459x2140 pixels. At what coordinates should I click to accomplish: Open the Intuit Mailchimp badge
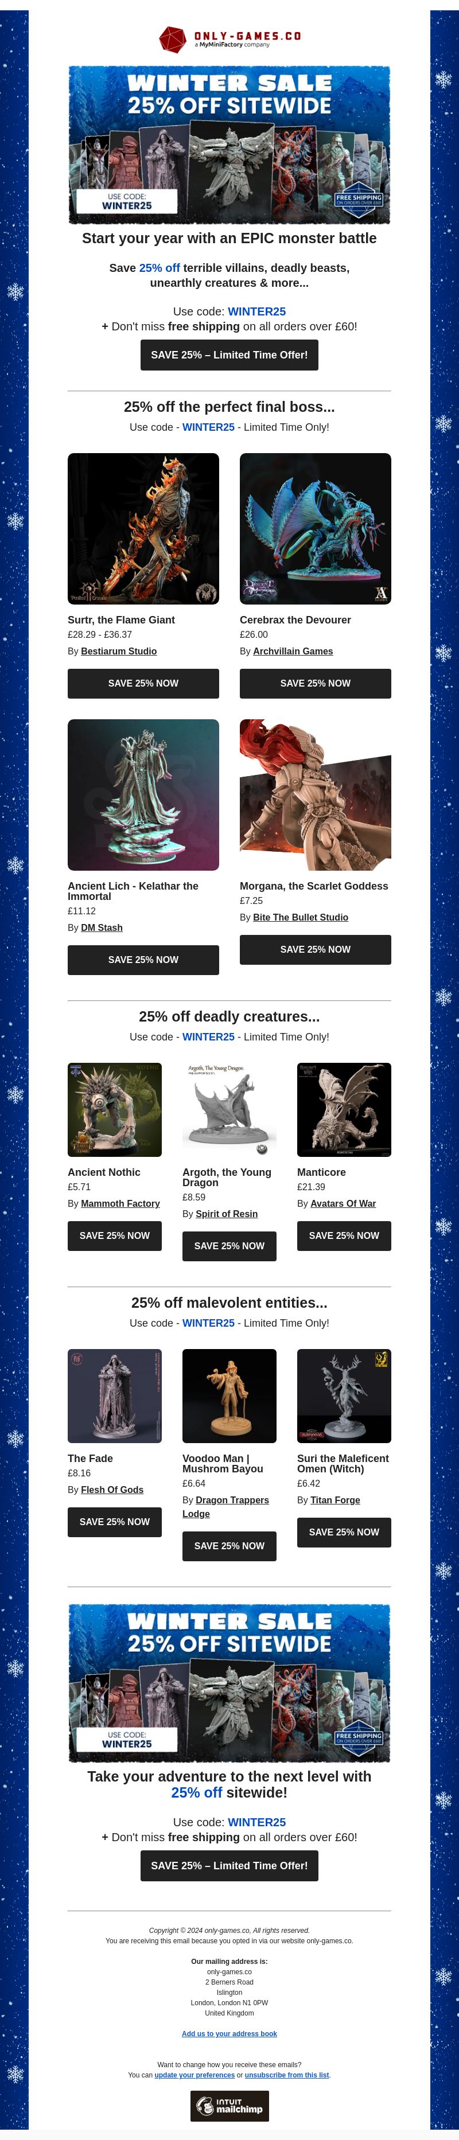tap(229, 2106)
